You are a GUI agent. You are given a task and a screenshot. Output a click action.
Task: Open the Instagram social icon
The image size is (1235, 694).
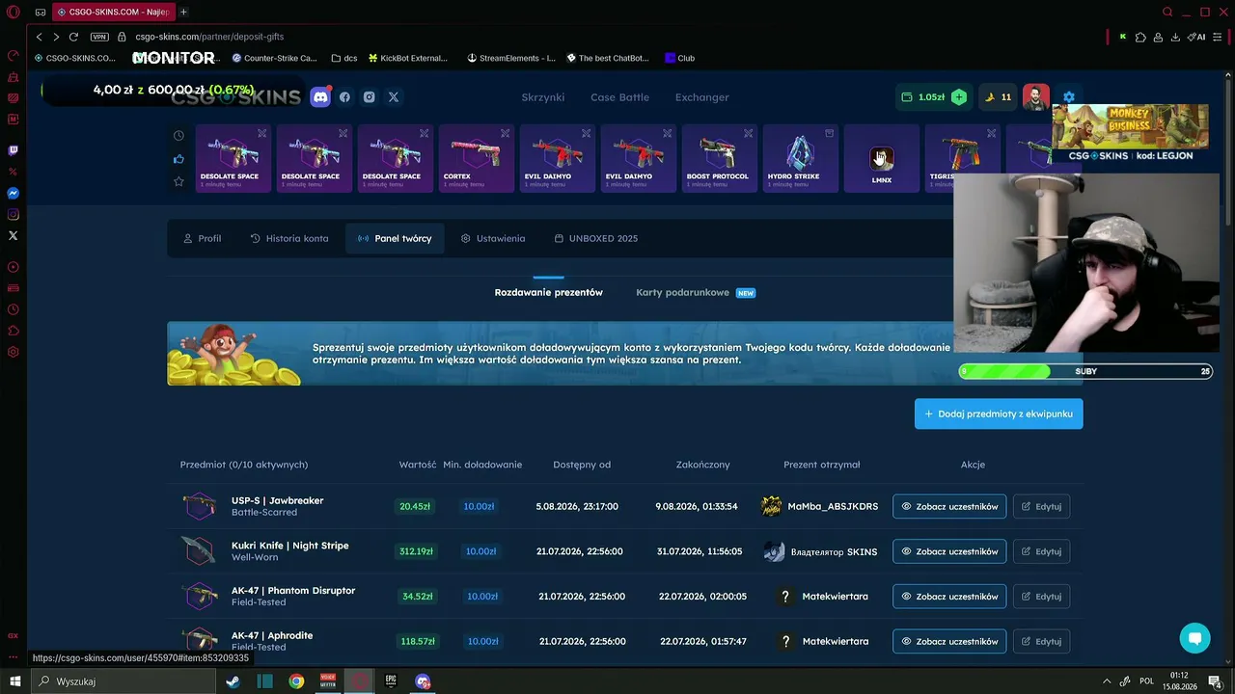[x=370, y=97]
